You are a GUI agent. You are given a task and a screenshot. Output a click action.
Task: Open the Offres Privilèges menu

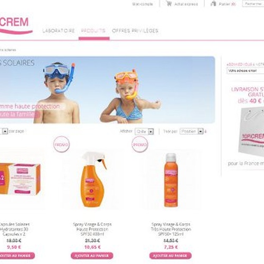click(x=135, y=31)
